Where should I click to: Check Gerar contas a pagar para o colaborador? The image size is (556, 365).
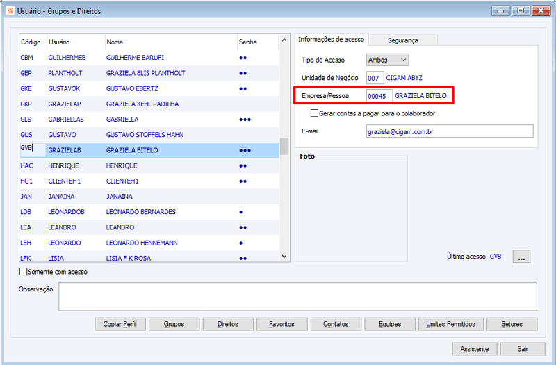tap(314, 113)
